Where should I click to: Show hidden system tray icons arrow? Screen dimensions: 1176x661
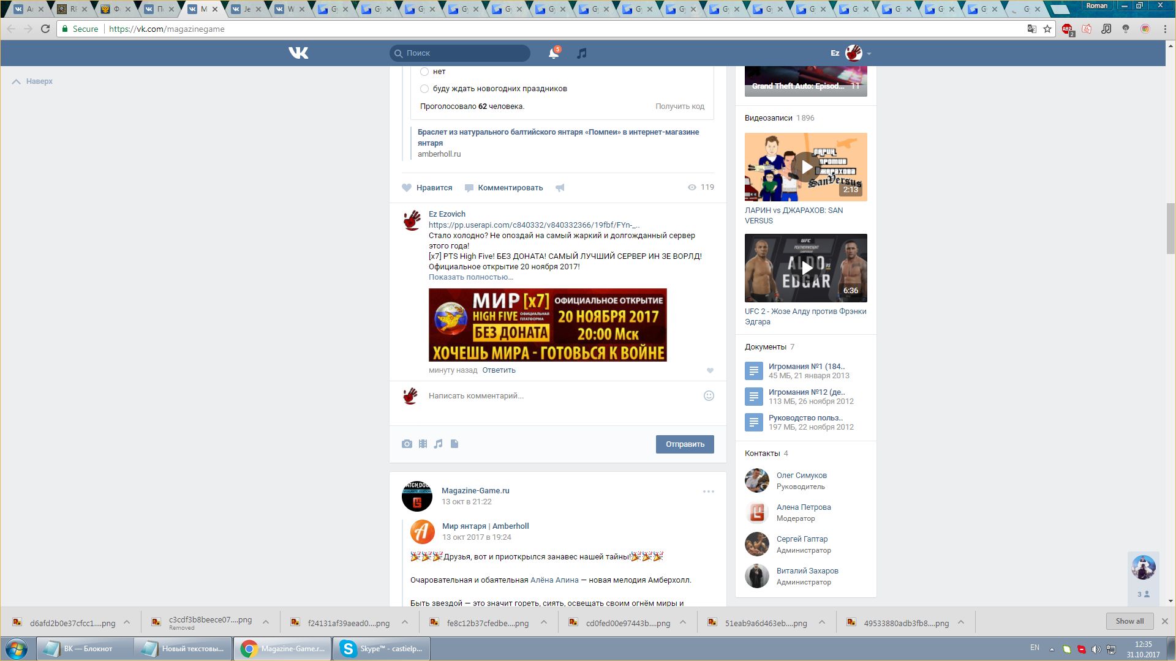tap(1052, 649)
